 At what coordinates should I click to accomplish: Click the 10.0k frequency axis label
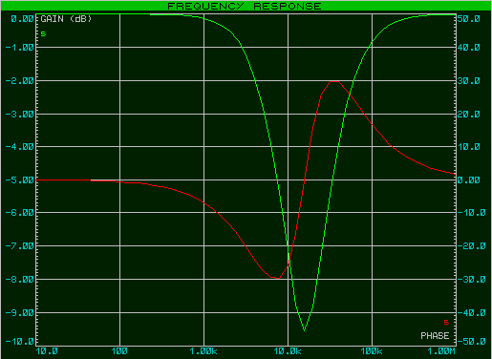point(288,351)
